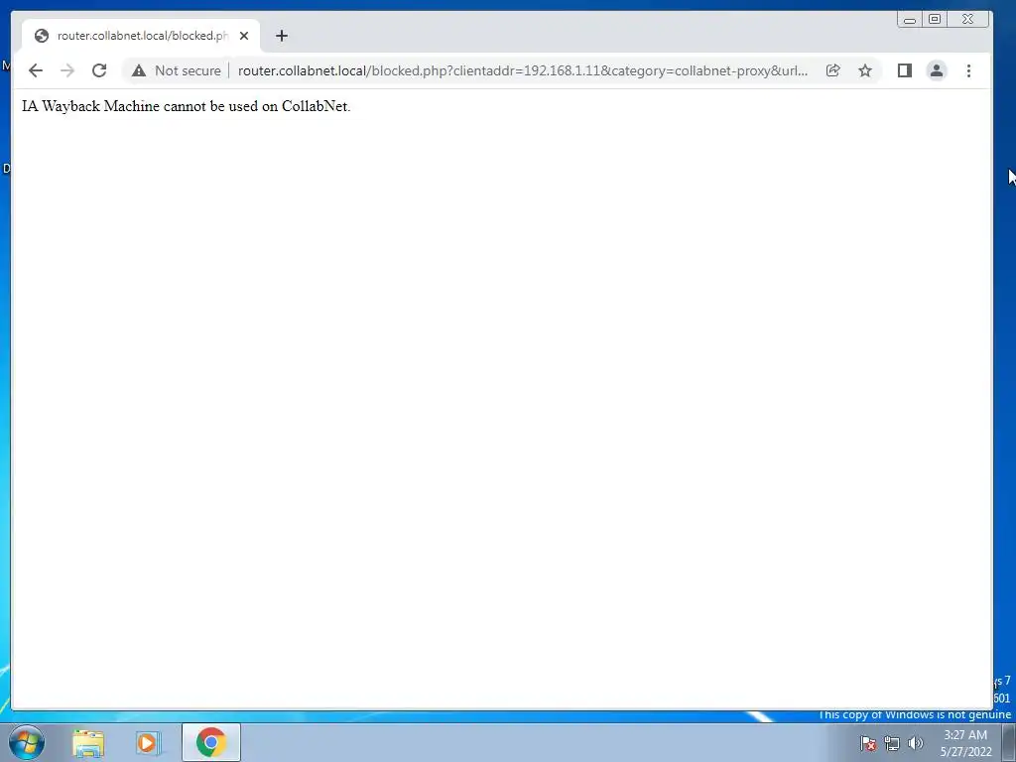Viewport: 1016px width, 762px height.
Task: Click the address bar URL
Action: click(523, 70)
